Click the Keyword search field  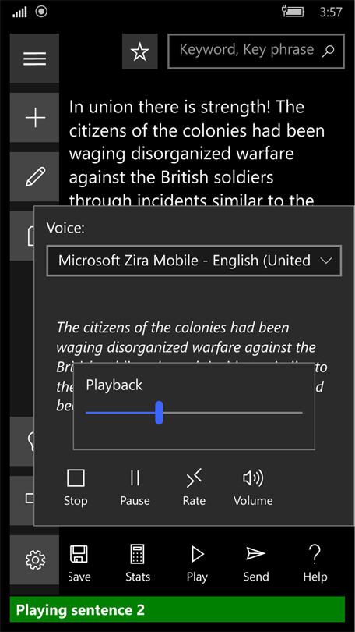click(256, 51)
